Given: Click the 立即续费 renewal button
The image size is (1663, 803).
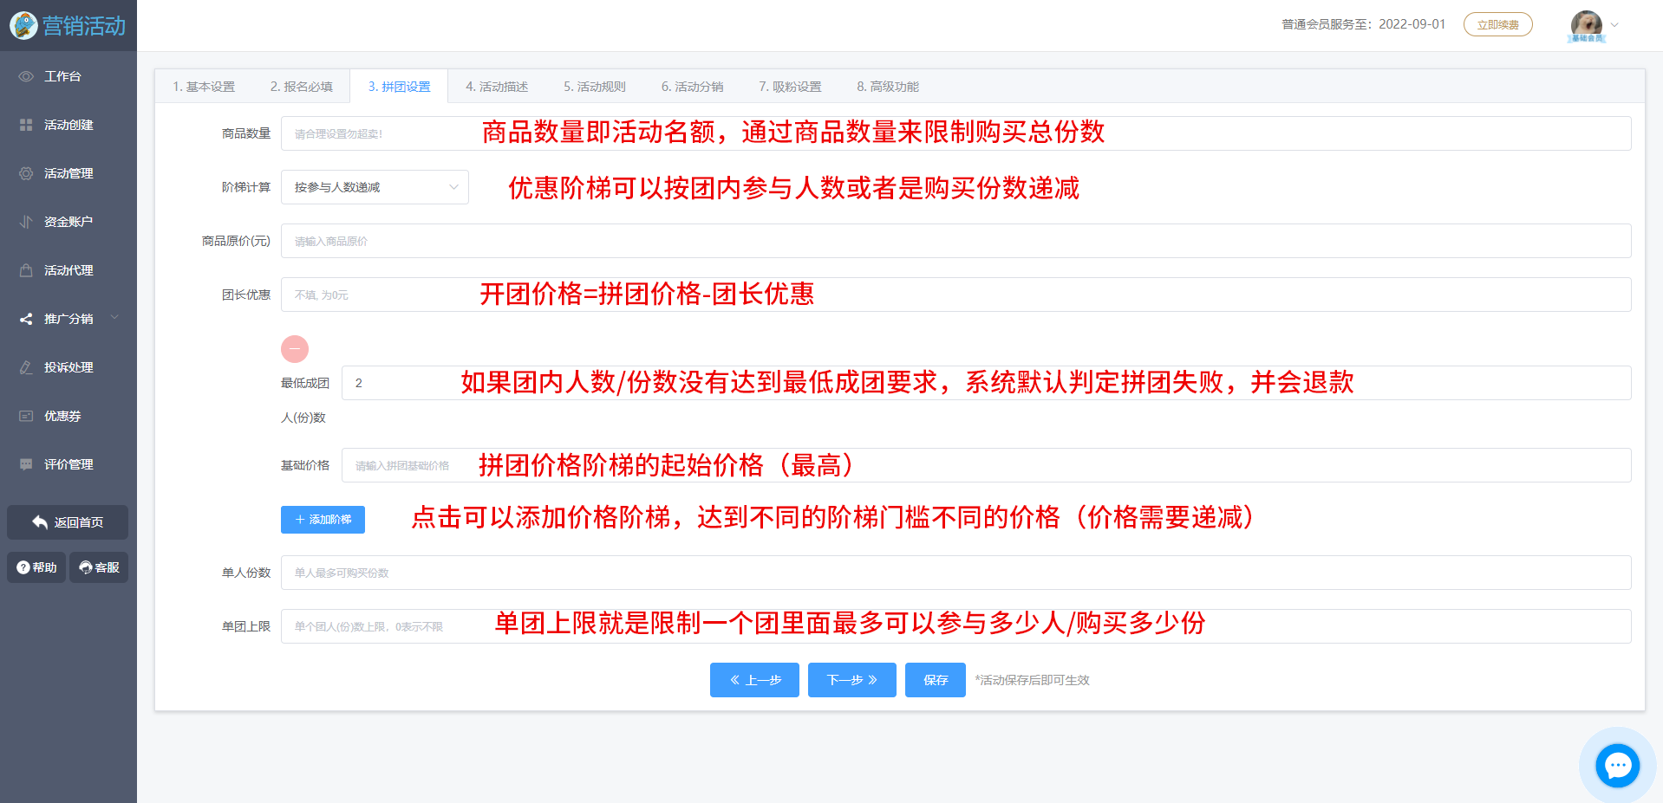Looking at the screenshot, I should pos(1497,25).
